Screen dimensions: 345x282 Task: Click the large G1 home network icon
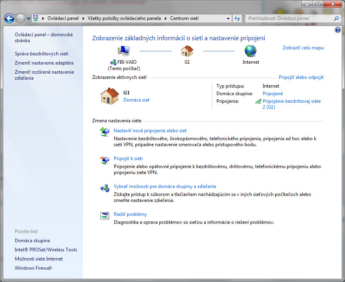click(110, 96)
